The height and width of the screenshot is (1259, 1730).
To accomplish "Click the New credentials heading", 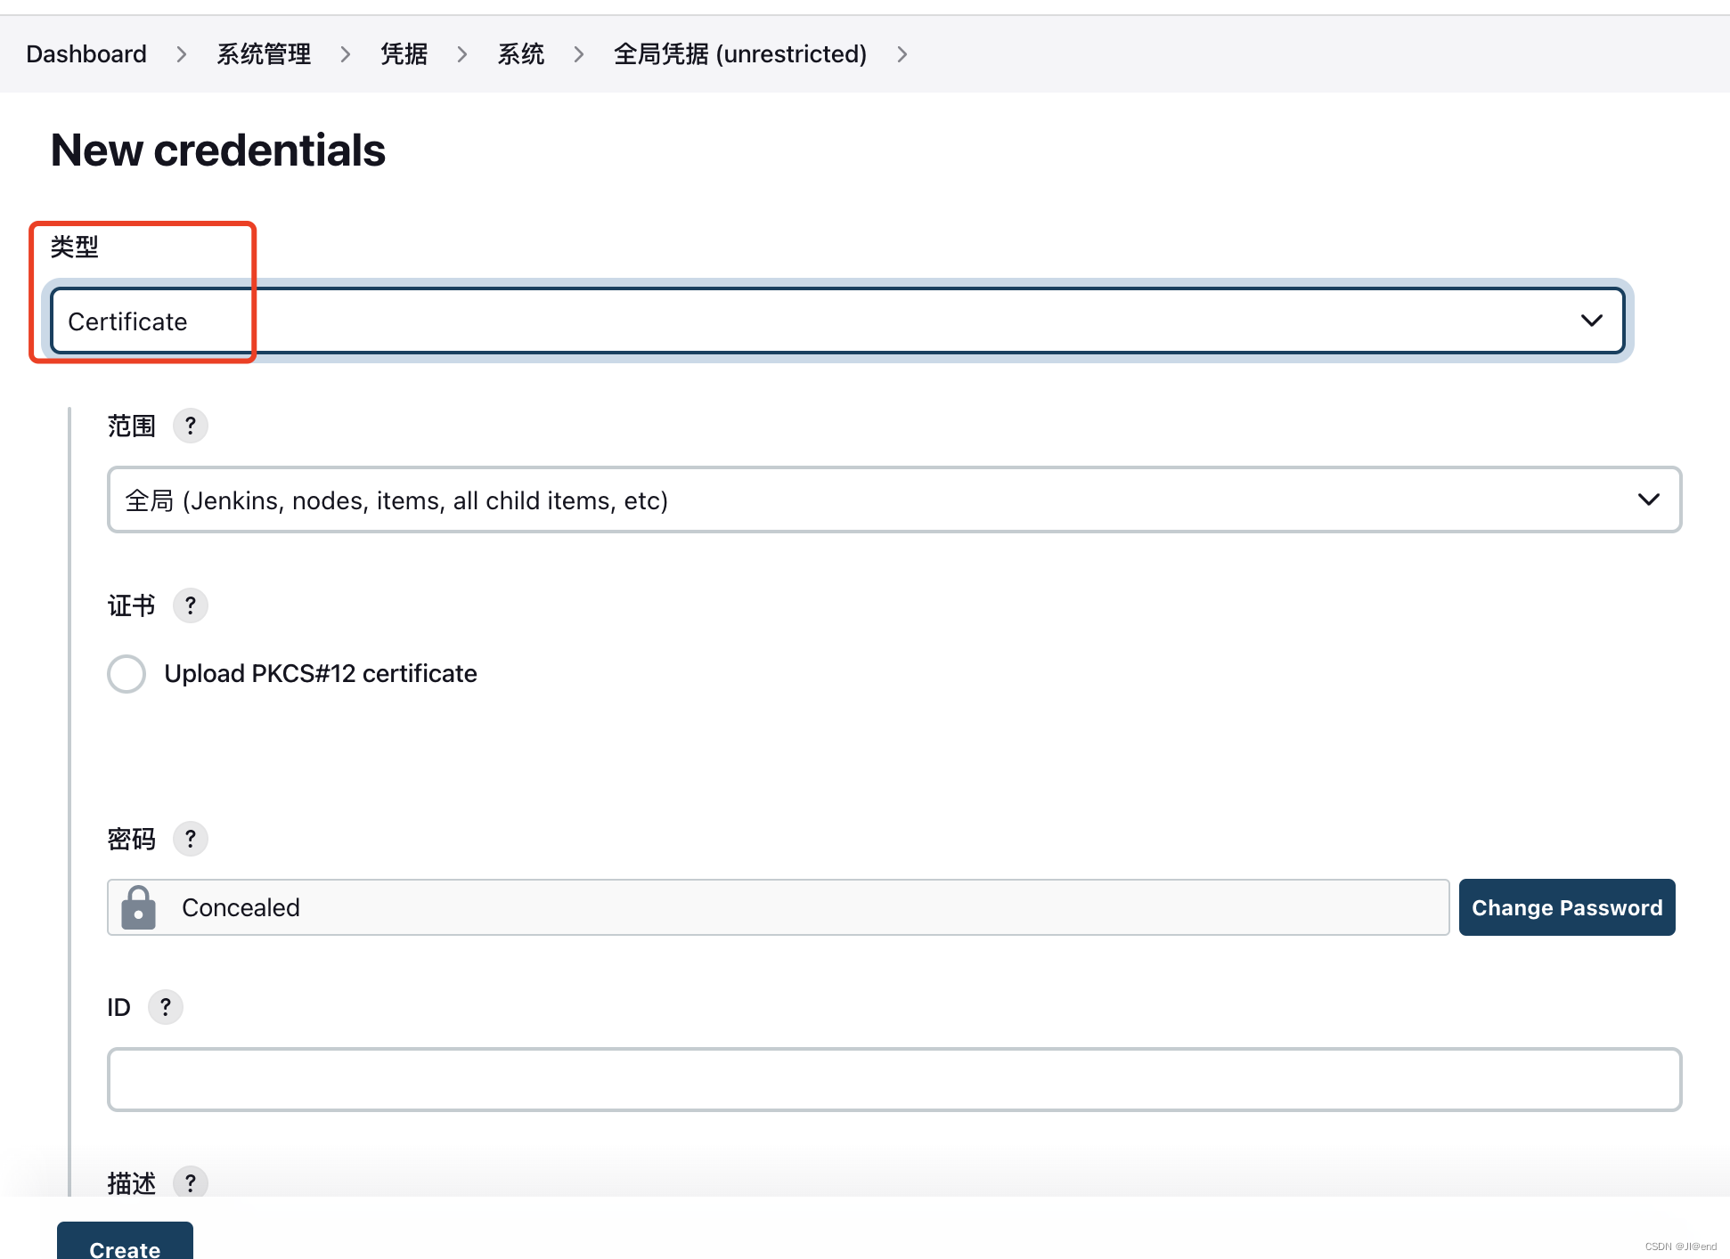I will (x=218, y=150).
